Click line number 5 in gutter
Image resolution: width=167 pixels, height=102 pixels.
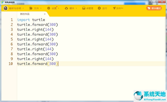tap(12, 39)
